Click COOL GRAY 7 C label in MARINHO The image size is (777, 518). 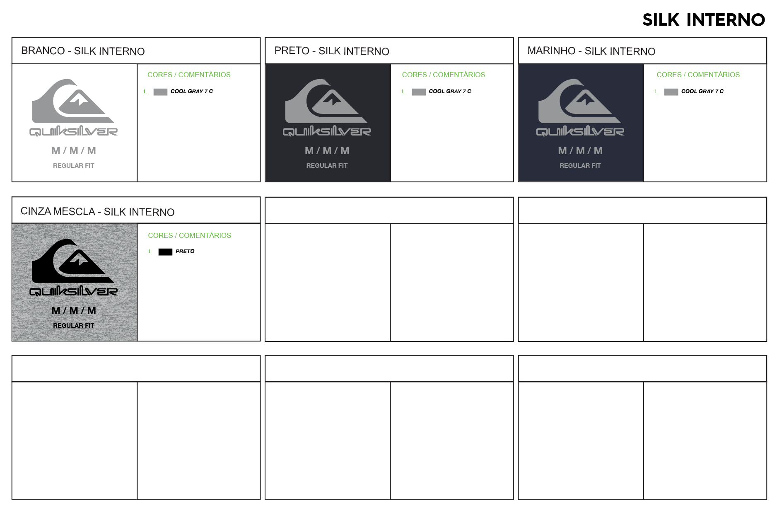702,91
